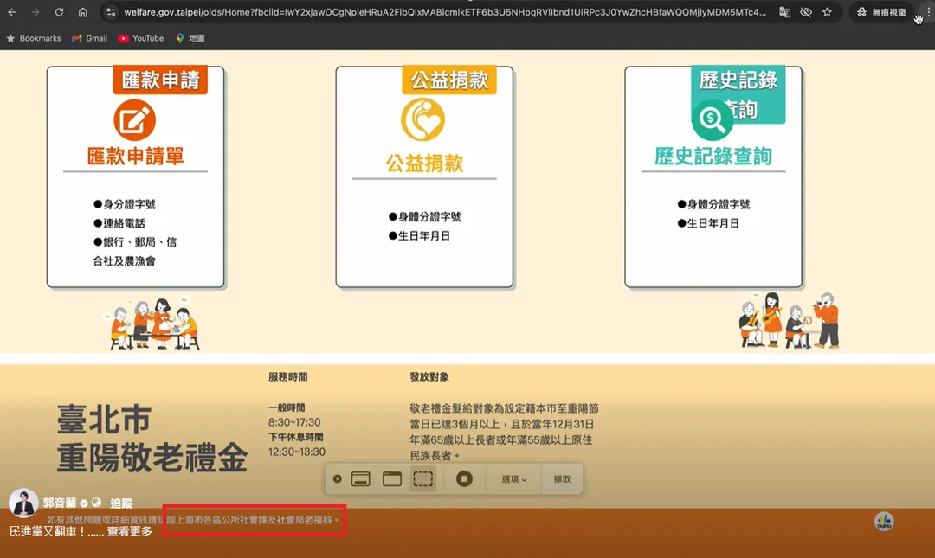Click the 臺北市 重陽敬老禮金 title
935x558 pixels.
coord(152,438)
